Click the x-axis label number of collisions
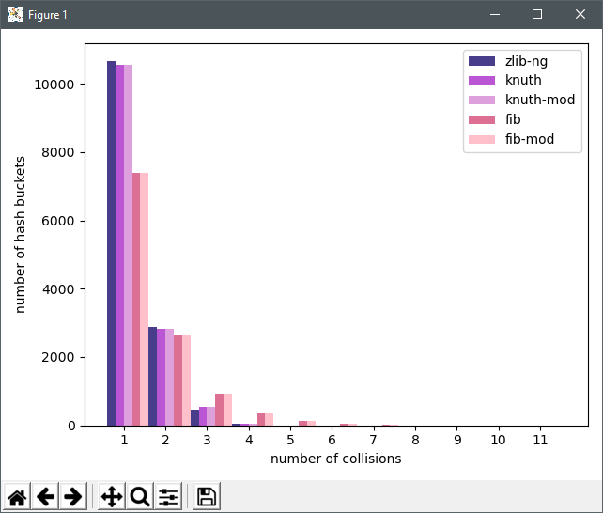603x513 pixels. tap(335, 459)
